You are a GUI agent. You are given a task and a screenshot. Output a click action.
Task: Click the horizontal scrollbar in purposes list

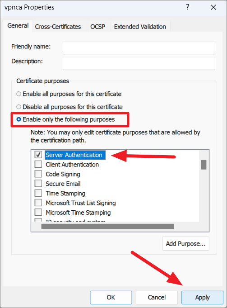point(107,227)
